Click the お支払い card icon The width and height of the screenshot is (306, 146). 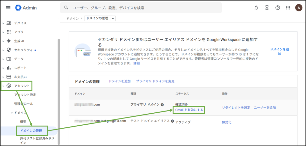(9, 77)
